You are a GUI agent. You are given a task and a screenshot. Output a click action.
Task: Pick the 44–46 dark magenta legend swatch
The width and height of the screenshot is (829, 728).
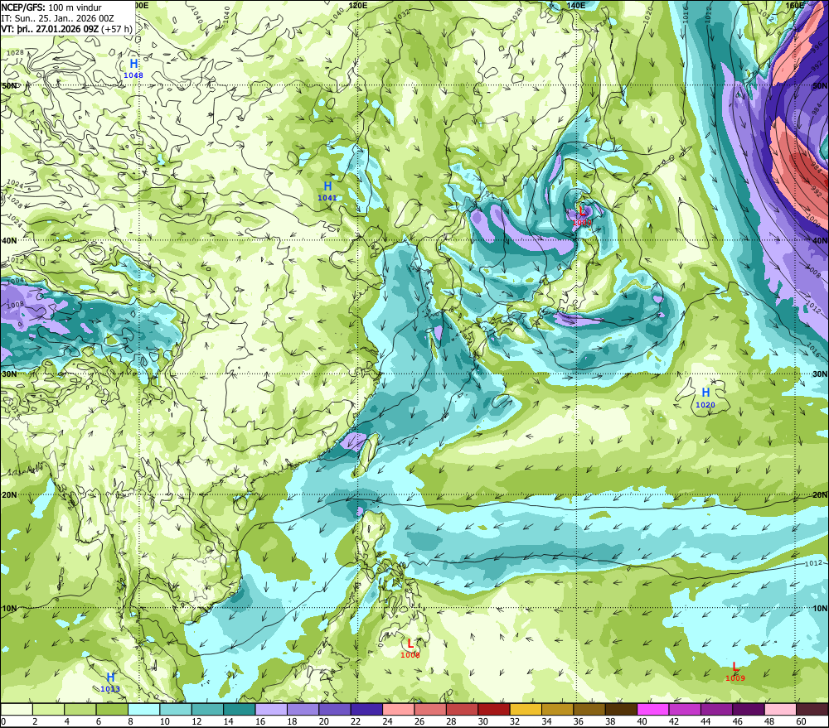(716, 709)
